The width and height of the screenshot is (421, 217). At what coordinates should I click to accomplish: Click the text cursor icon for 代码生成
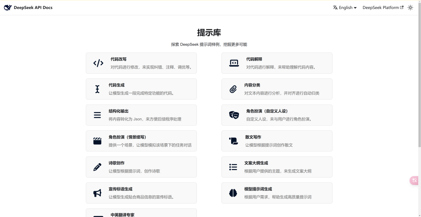coord(97,89)
